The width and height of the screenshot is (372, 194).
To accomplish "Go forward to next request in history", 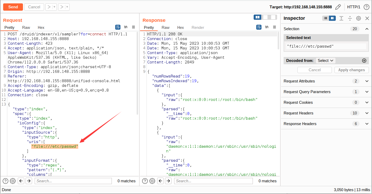I will coord(62,7).
